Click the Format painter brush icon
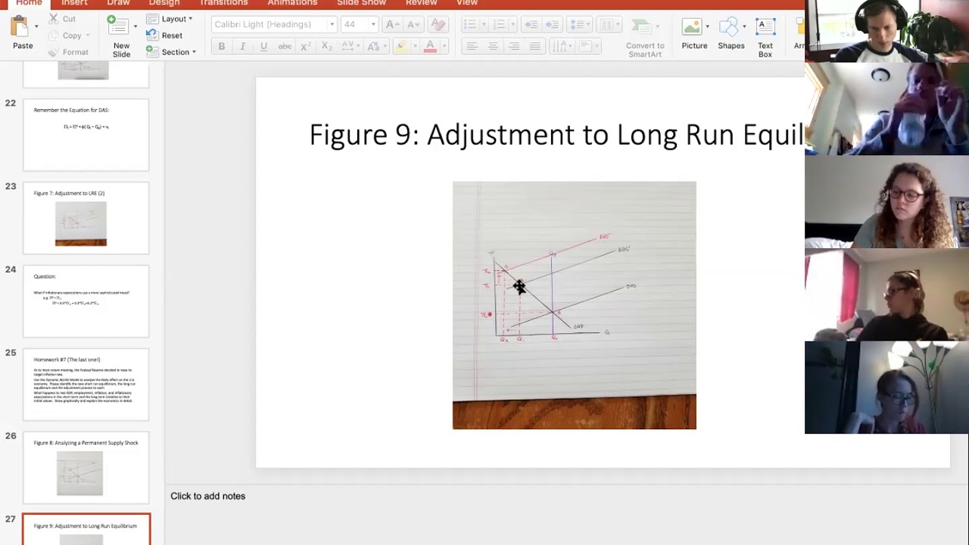 click(x=53, y=52)
